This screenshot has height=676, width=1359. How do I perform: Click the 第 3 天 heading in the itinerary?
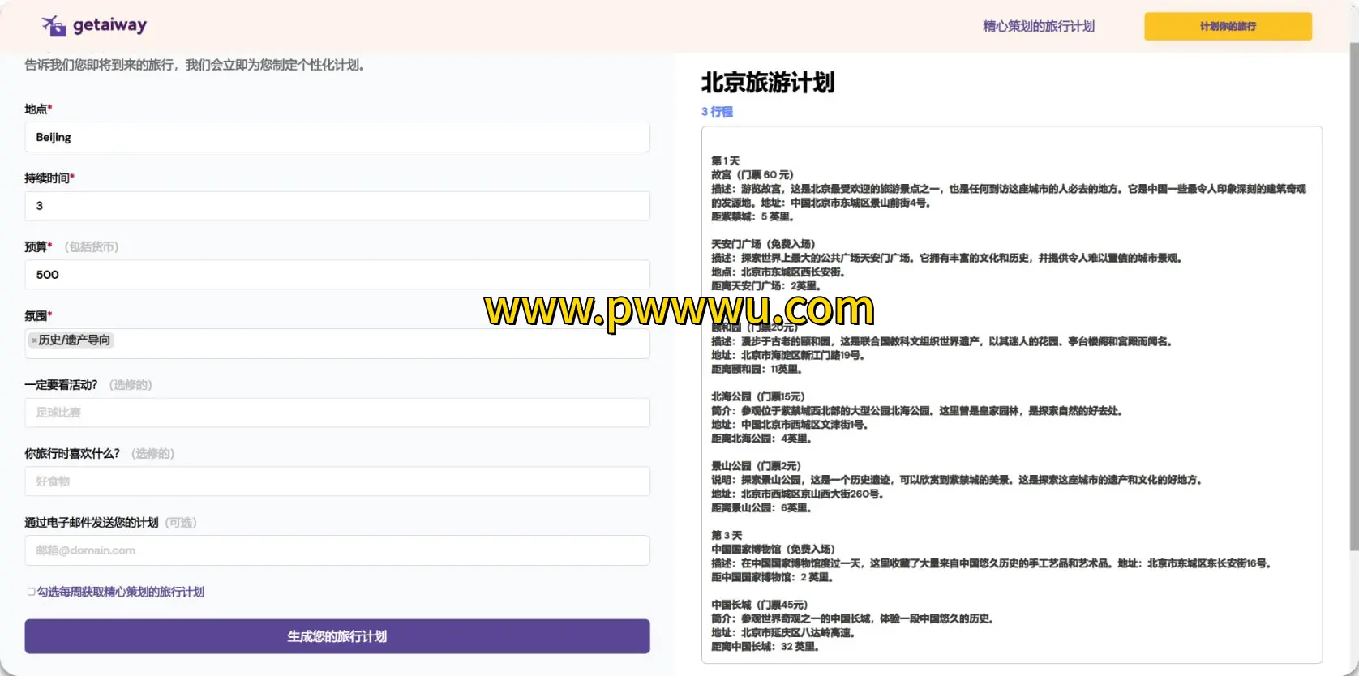pos(727,535)
